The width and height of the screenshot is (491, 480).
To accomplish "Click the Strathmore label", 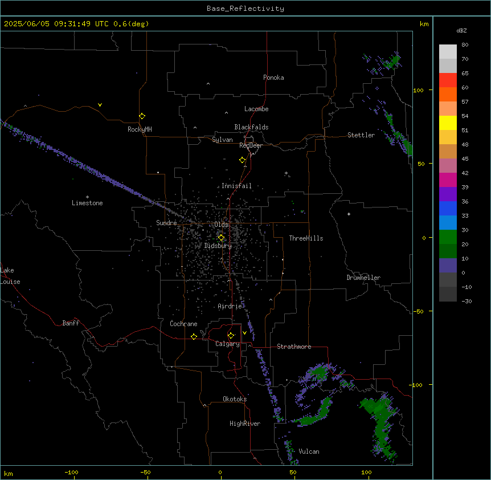I will tap(294, 347).
